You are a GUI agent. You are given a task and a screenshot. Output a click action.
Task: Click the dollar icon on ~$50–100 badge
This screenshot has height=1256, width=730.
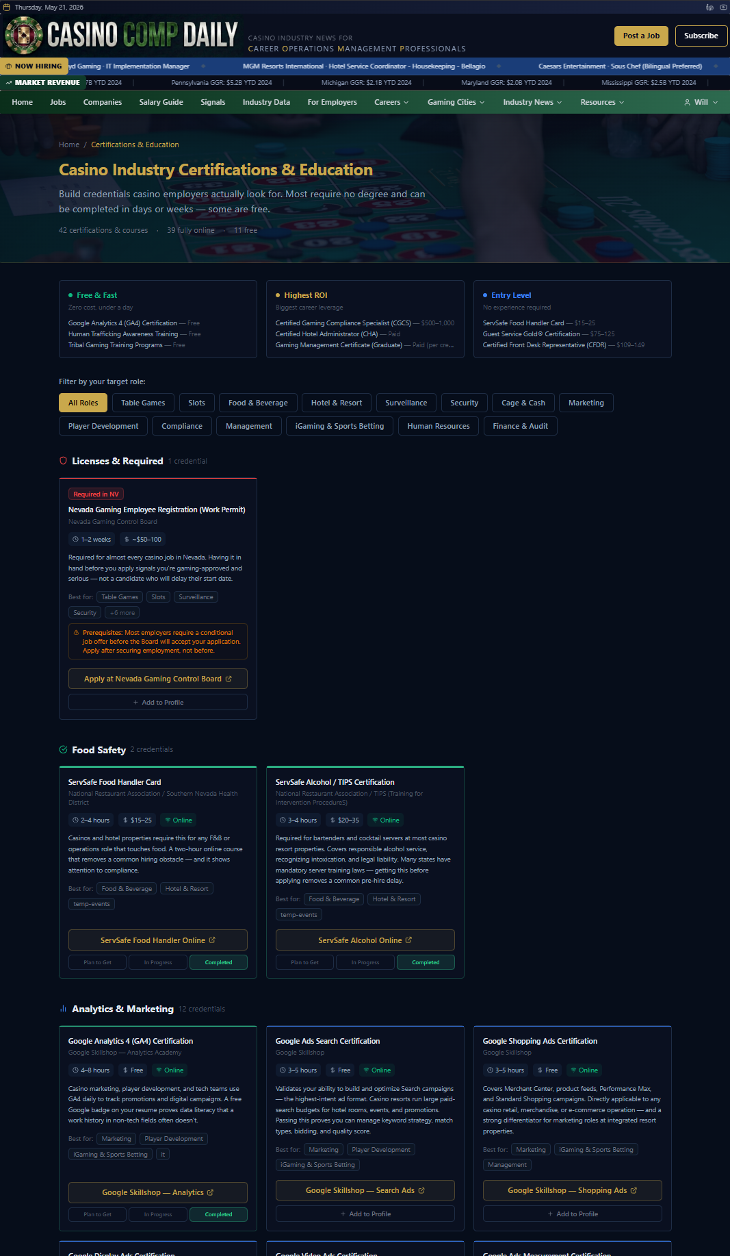(127, 540)
